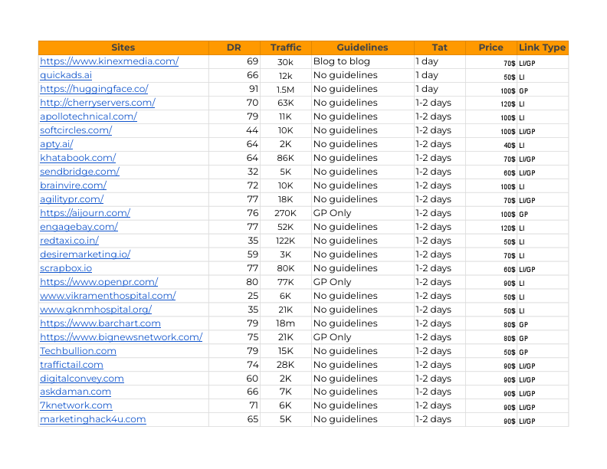Follow the huggingface.co link
This screenshot has width=607, height=469.
point(94,89)
